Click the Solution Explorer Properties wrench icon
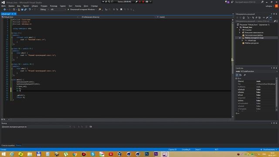 pos(267,17)
